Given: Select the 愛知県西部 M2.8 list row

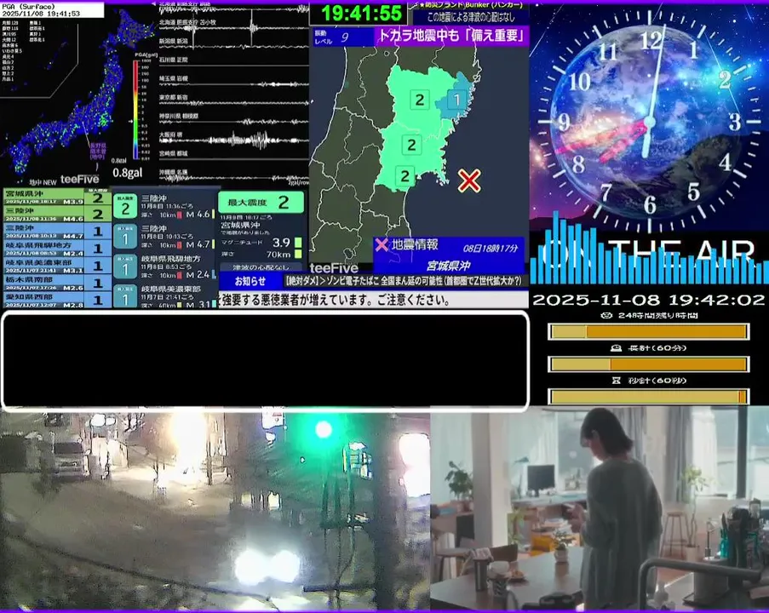Looking at the screenshot, I should (57, 300).
